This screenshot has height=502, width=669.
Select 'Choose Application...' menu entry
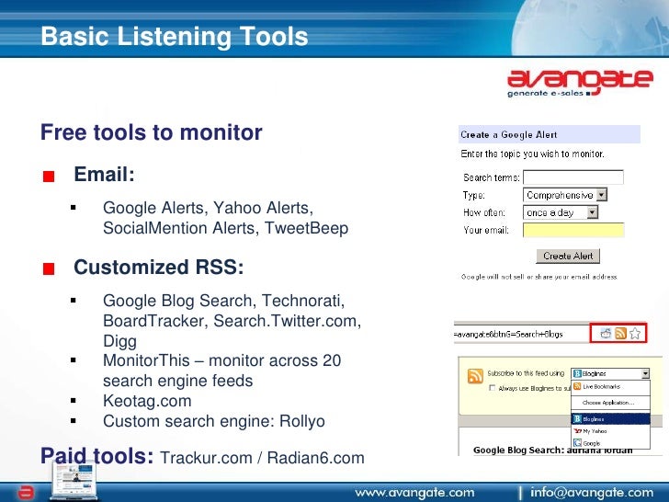click(610, 403)
